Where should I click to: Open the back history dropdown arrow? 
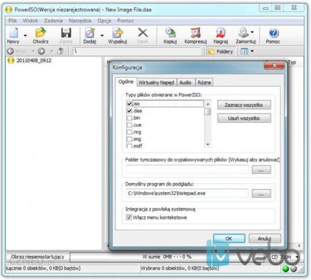pyautogui.click(x=33, y=51)
